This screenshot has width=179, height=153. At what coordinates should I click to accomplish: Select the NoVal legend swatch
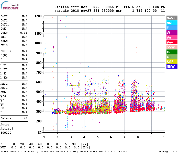click(x=172, y=18)
